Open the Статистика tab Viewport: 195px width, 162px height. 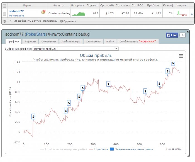(x=93, y=41)
